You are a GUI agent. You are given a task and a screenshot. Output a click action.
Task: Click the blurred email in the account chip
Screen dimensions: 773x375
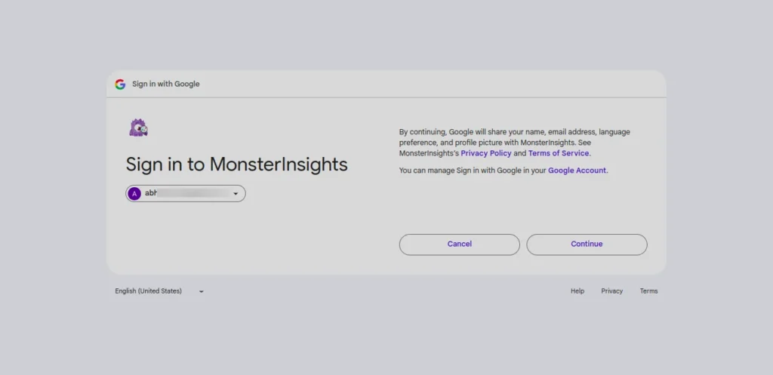[x=189, y=194]
